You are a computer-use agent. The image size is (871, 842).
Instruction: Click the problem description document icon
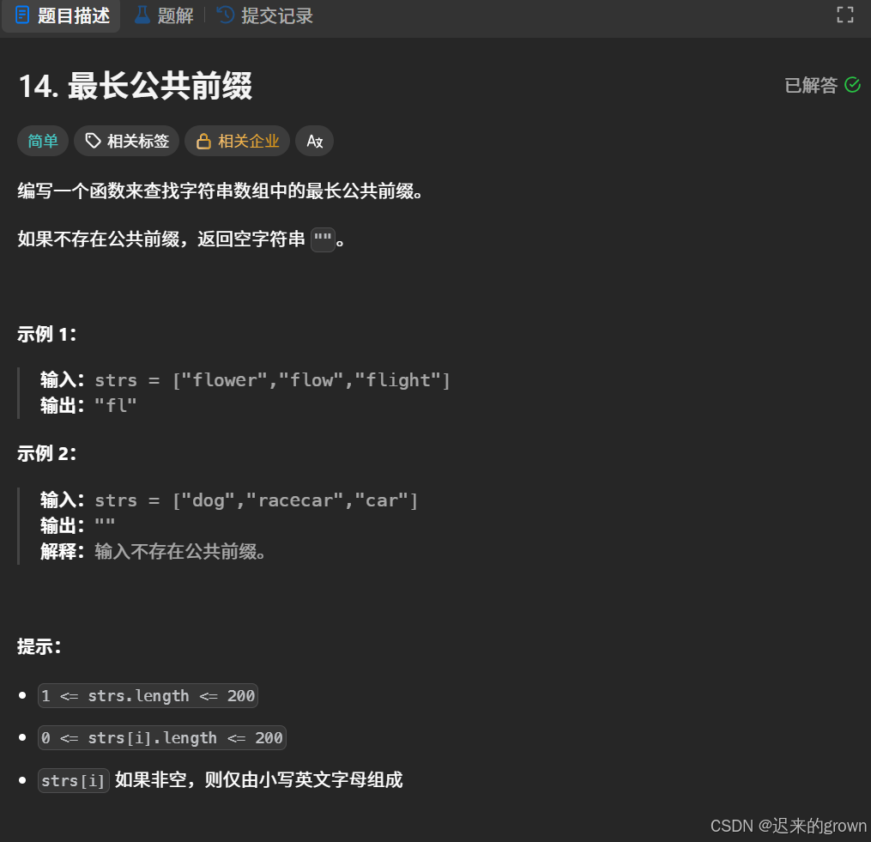[21, 15]
